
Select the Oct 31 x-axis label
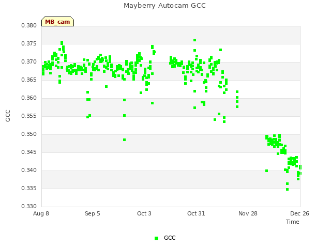point(196,213)
